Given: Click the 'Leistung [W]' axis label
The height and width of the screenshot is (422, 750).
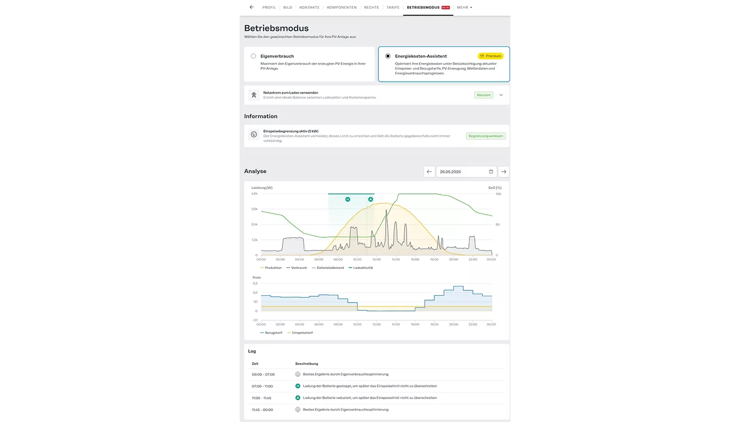Looking at the screenshot, I should pos(262,188).
